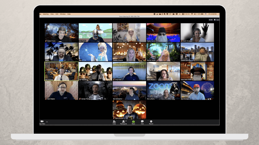259x145 pixels.
Task: Select Kyle Krasicky's highlighted video tile
Action: 61,71
